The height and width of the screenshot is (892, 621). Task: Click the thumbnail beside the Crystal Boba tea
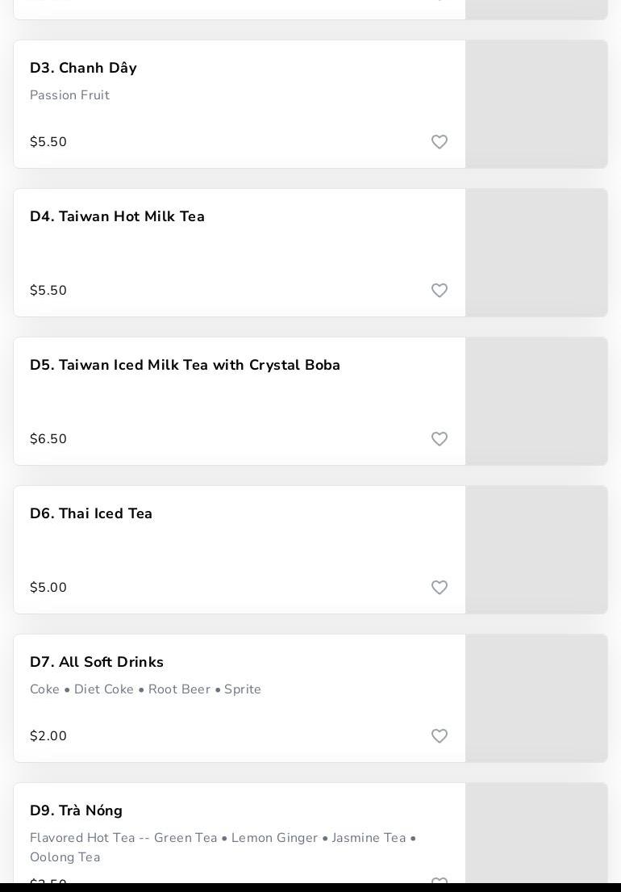(x=536, y=401)
